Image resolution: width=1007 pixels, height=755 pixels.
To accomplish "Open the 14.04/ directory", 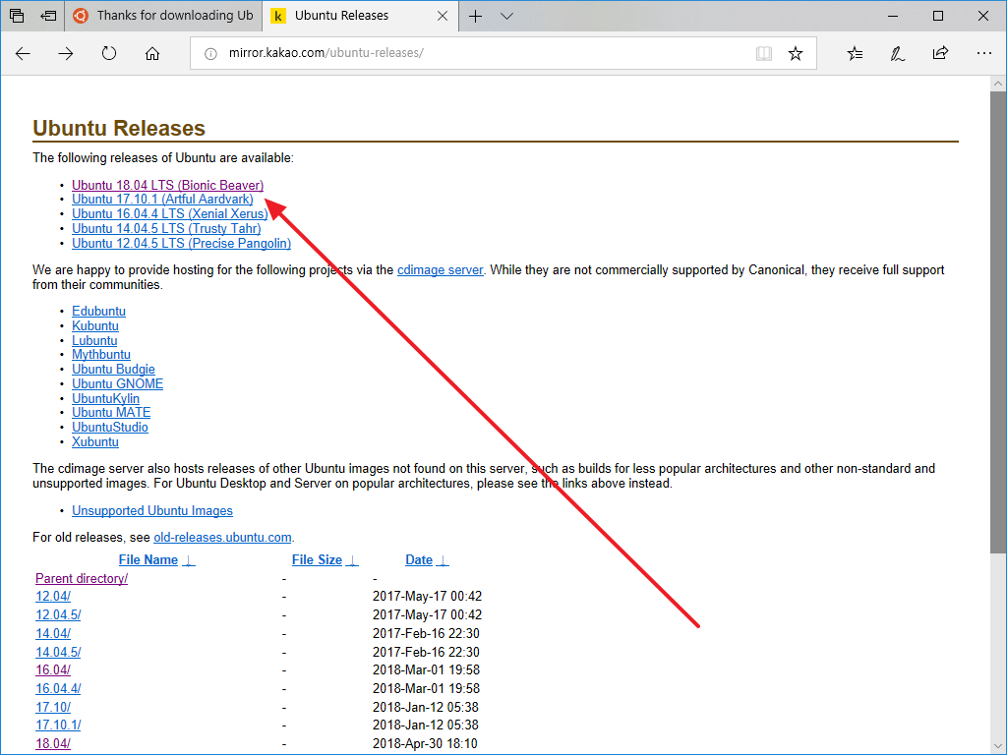I will 53,634.
